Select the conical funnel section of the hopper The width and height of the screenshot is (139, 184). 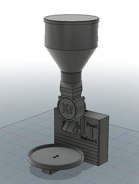click(71, 60)
